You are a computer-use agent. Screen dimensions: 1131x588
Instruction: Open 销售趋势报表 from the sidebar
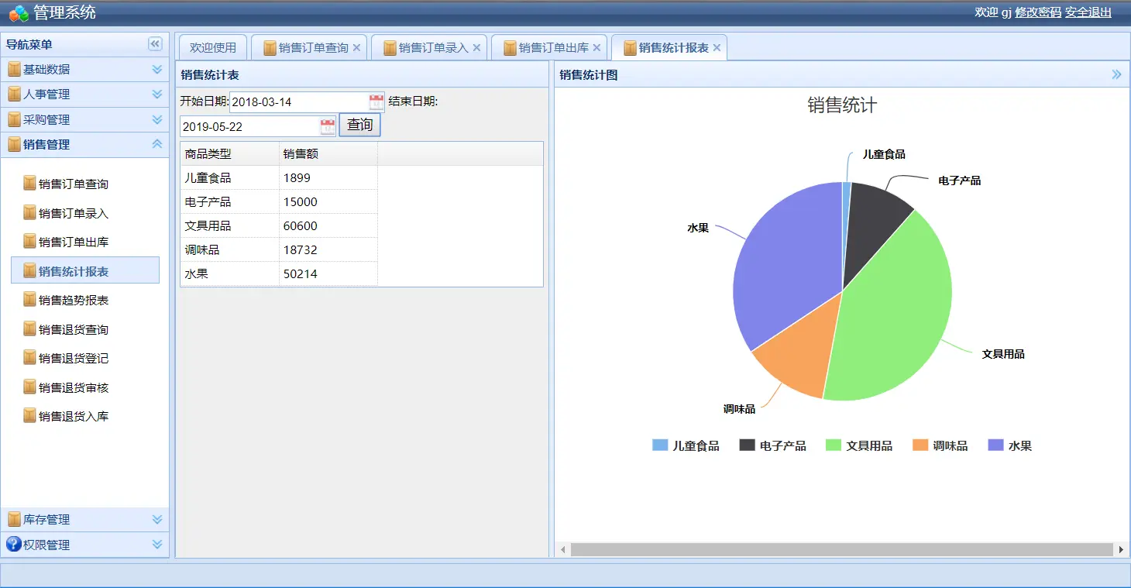tap(85, 300)
